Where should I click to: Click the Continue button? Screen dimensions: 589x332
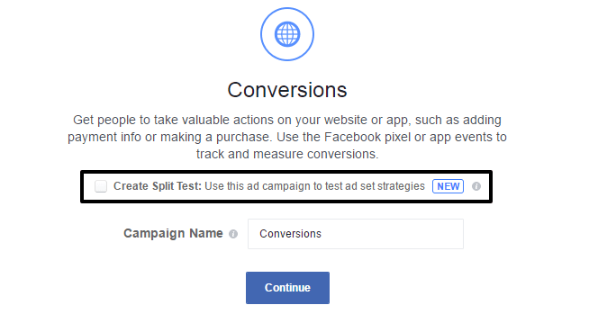[x=287, y=288]
